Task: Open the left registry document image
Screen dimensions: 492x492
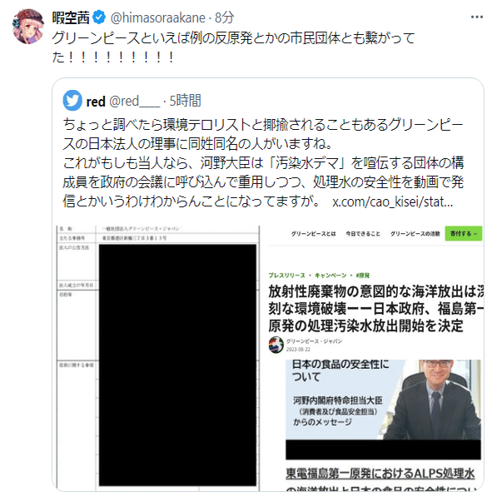Action: [158, 357]
